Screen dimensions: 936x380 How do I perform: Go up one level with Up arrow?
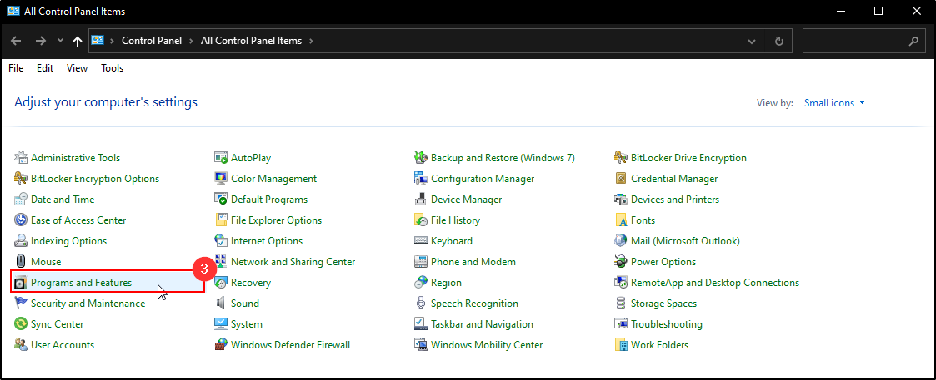(x=77, y=41)
